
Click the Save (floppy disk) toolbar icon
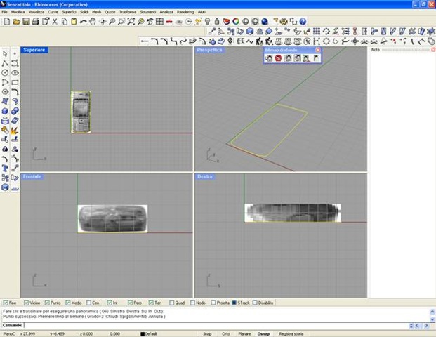26,22
